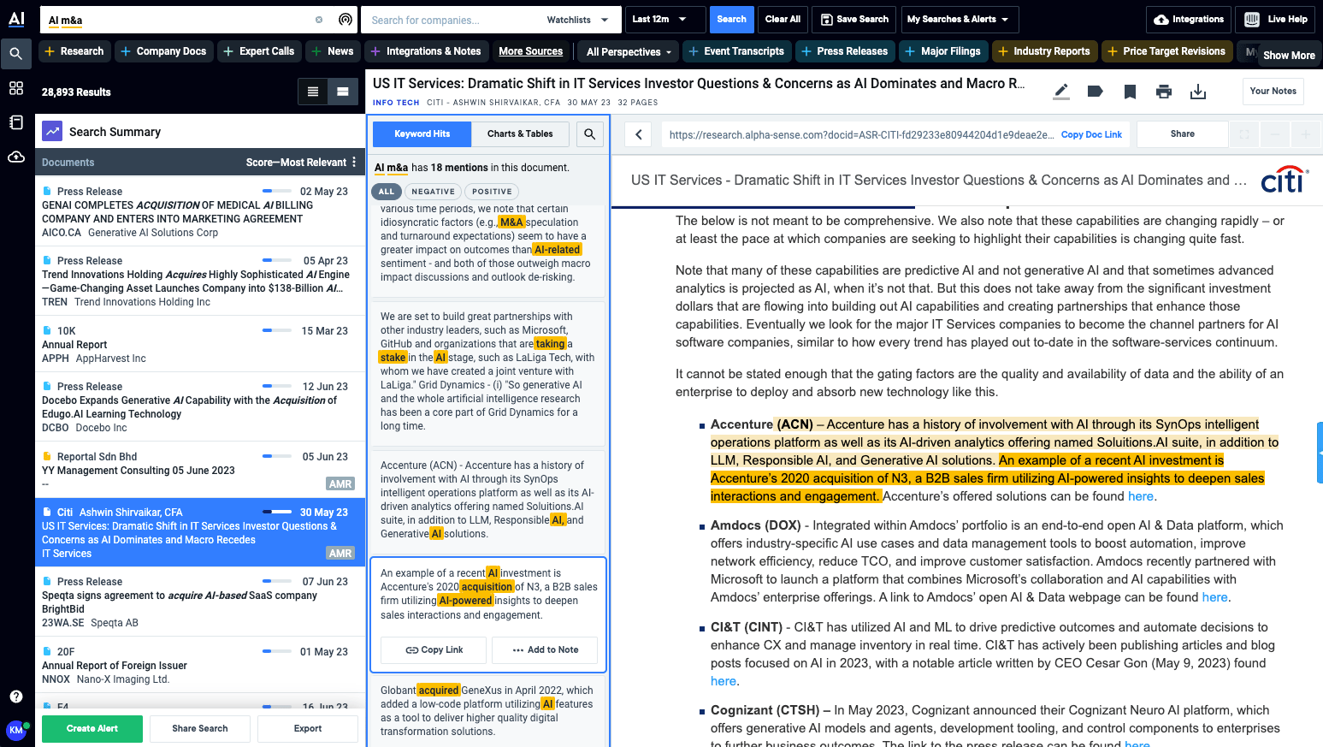This screenshot has width=1323, height=747.
Task: Switch results to list view layout
Action: tap(312, 90)
